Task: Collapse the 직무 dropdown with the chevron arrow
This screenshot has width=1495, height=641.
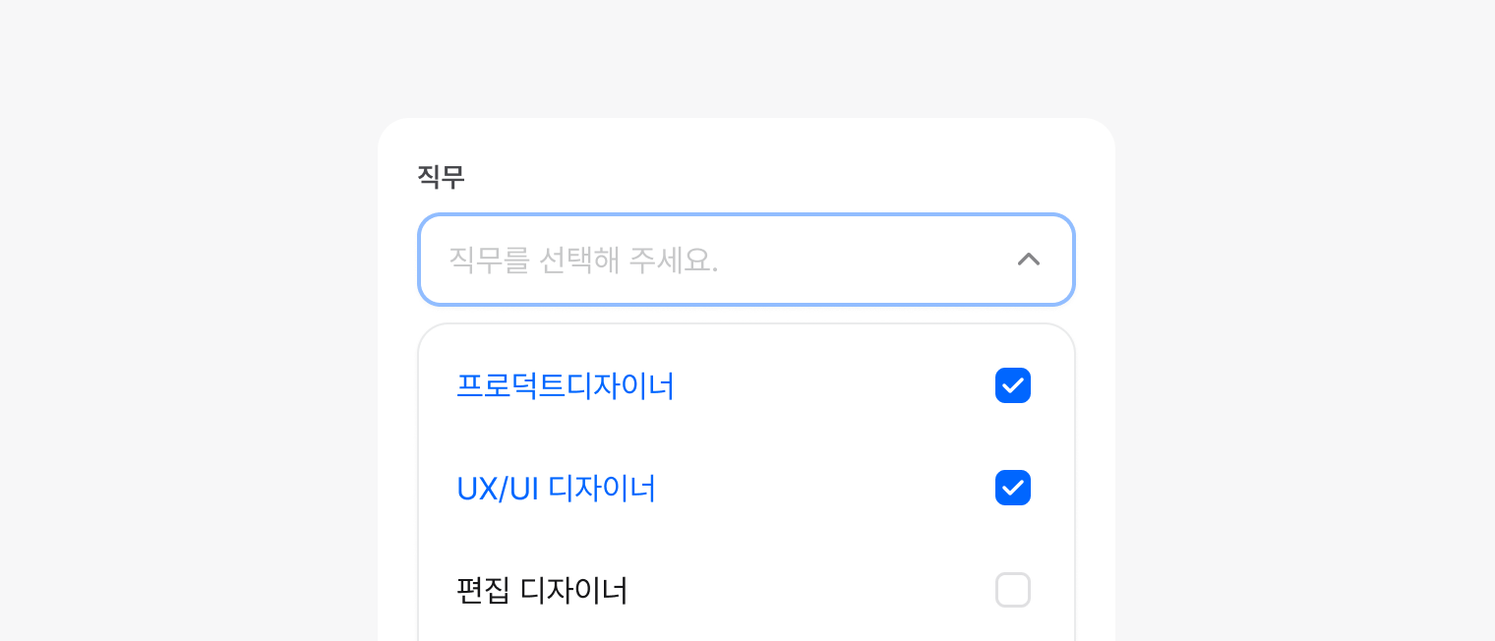Action: [x=1028, y=260]
